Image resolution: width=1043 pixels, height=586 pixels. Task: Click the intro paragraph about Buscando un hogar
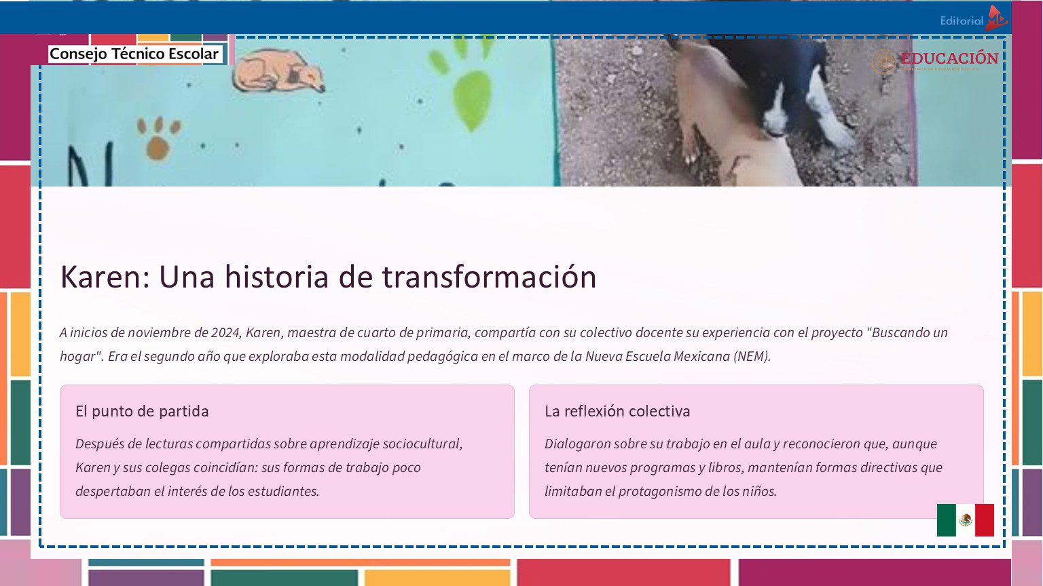[502, 344]
